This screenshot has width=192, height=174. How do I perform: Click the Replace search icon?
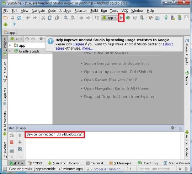(x=73, y=18)
